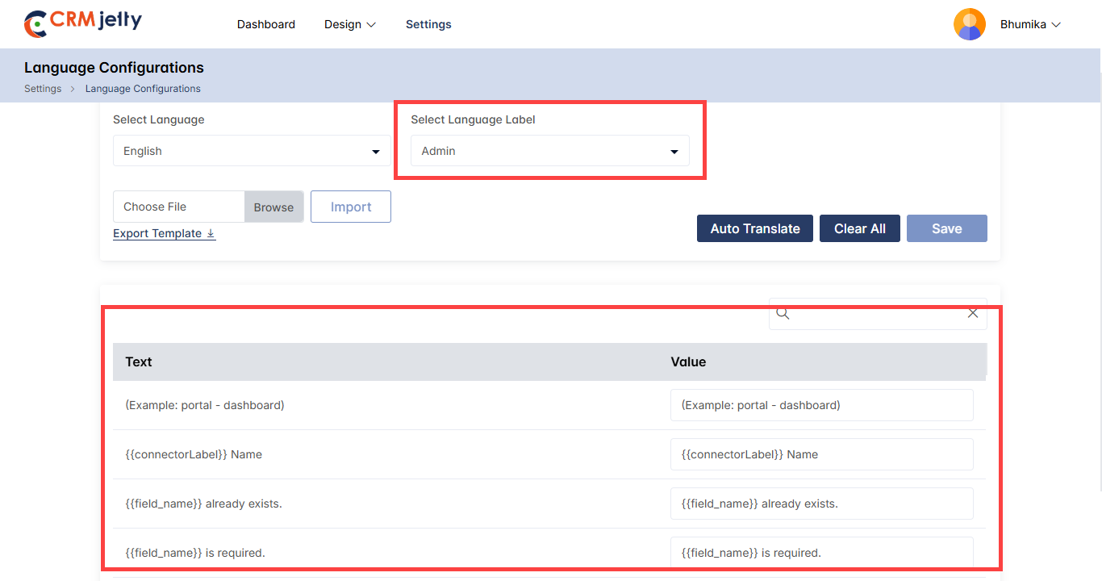The image size is (1102, 581).
Task: Click the Save button
Action: [x=946, y=228]
